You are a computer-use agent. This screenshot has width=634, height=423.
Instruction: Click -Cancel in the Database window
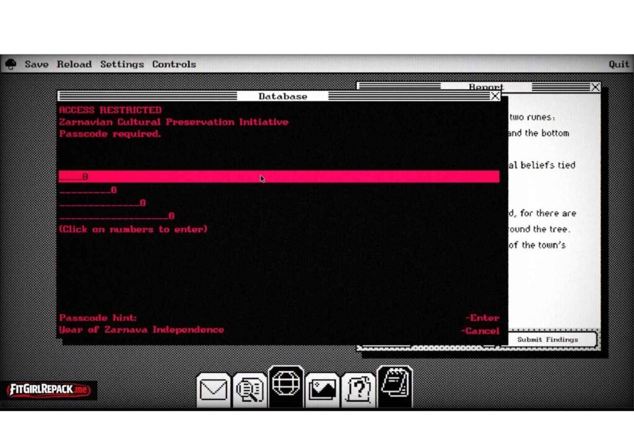(480, 331)
